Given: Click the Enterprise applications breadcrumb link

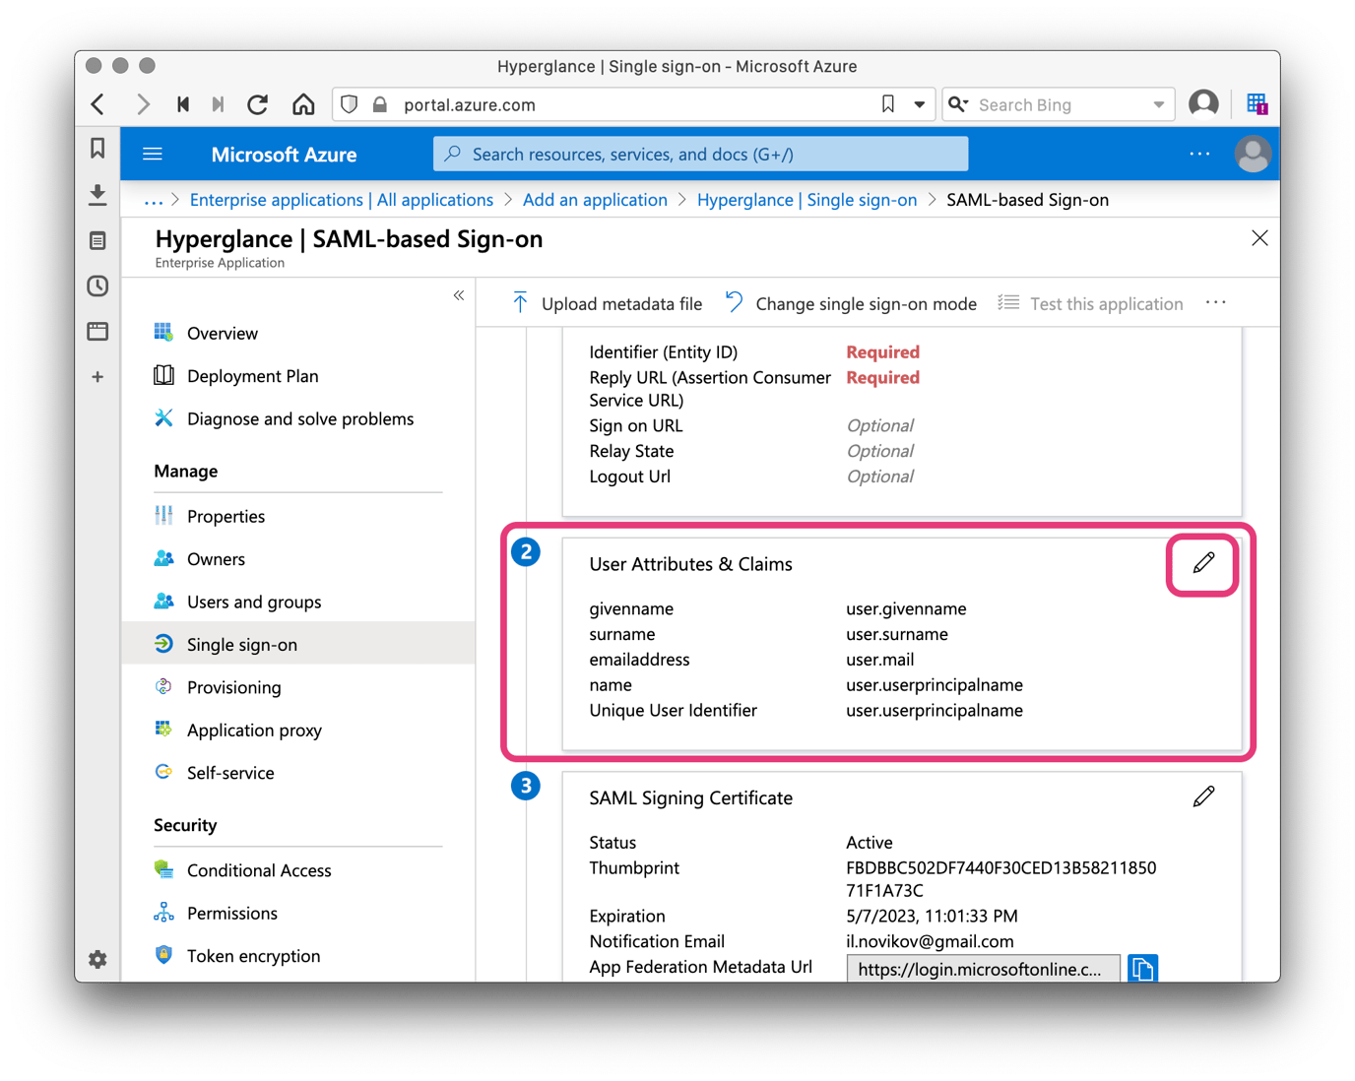Looking at the screenshot, I should [x=340, y=199].
